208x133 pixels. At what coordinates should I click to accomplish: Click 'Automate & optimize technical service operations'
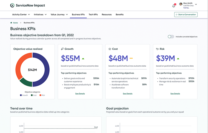coord(125,80)
